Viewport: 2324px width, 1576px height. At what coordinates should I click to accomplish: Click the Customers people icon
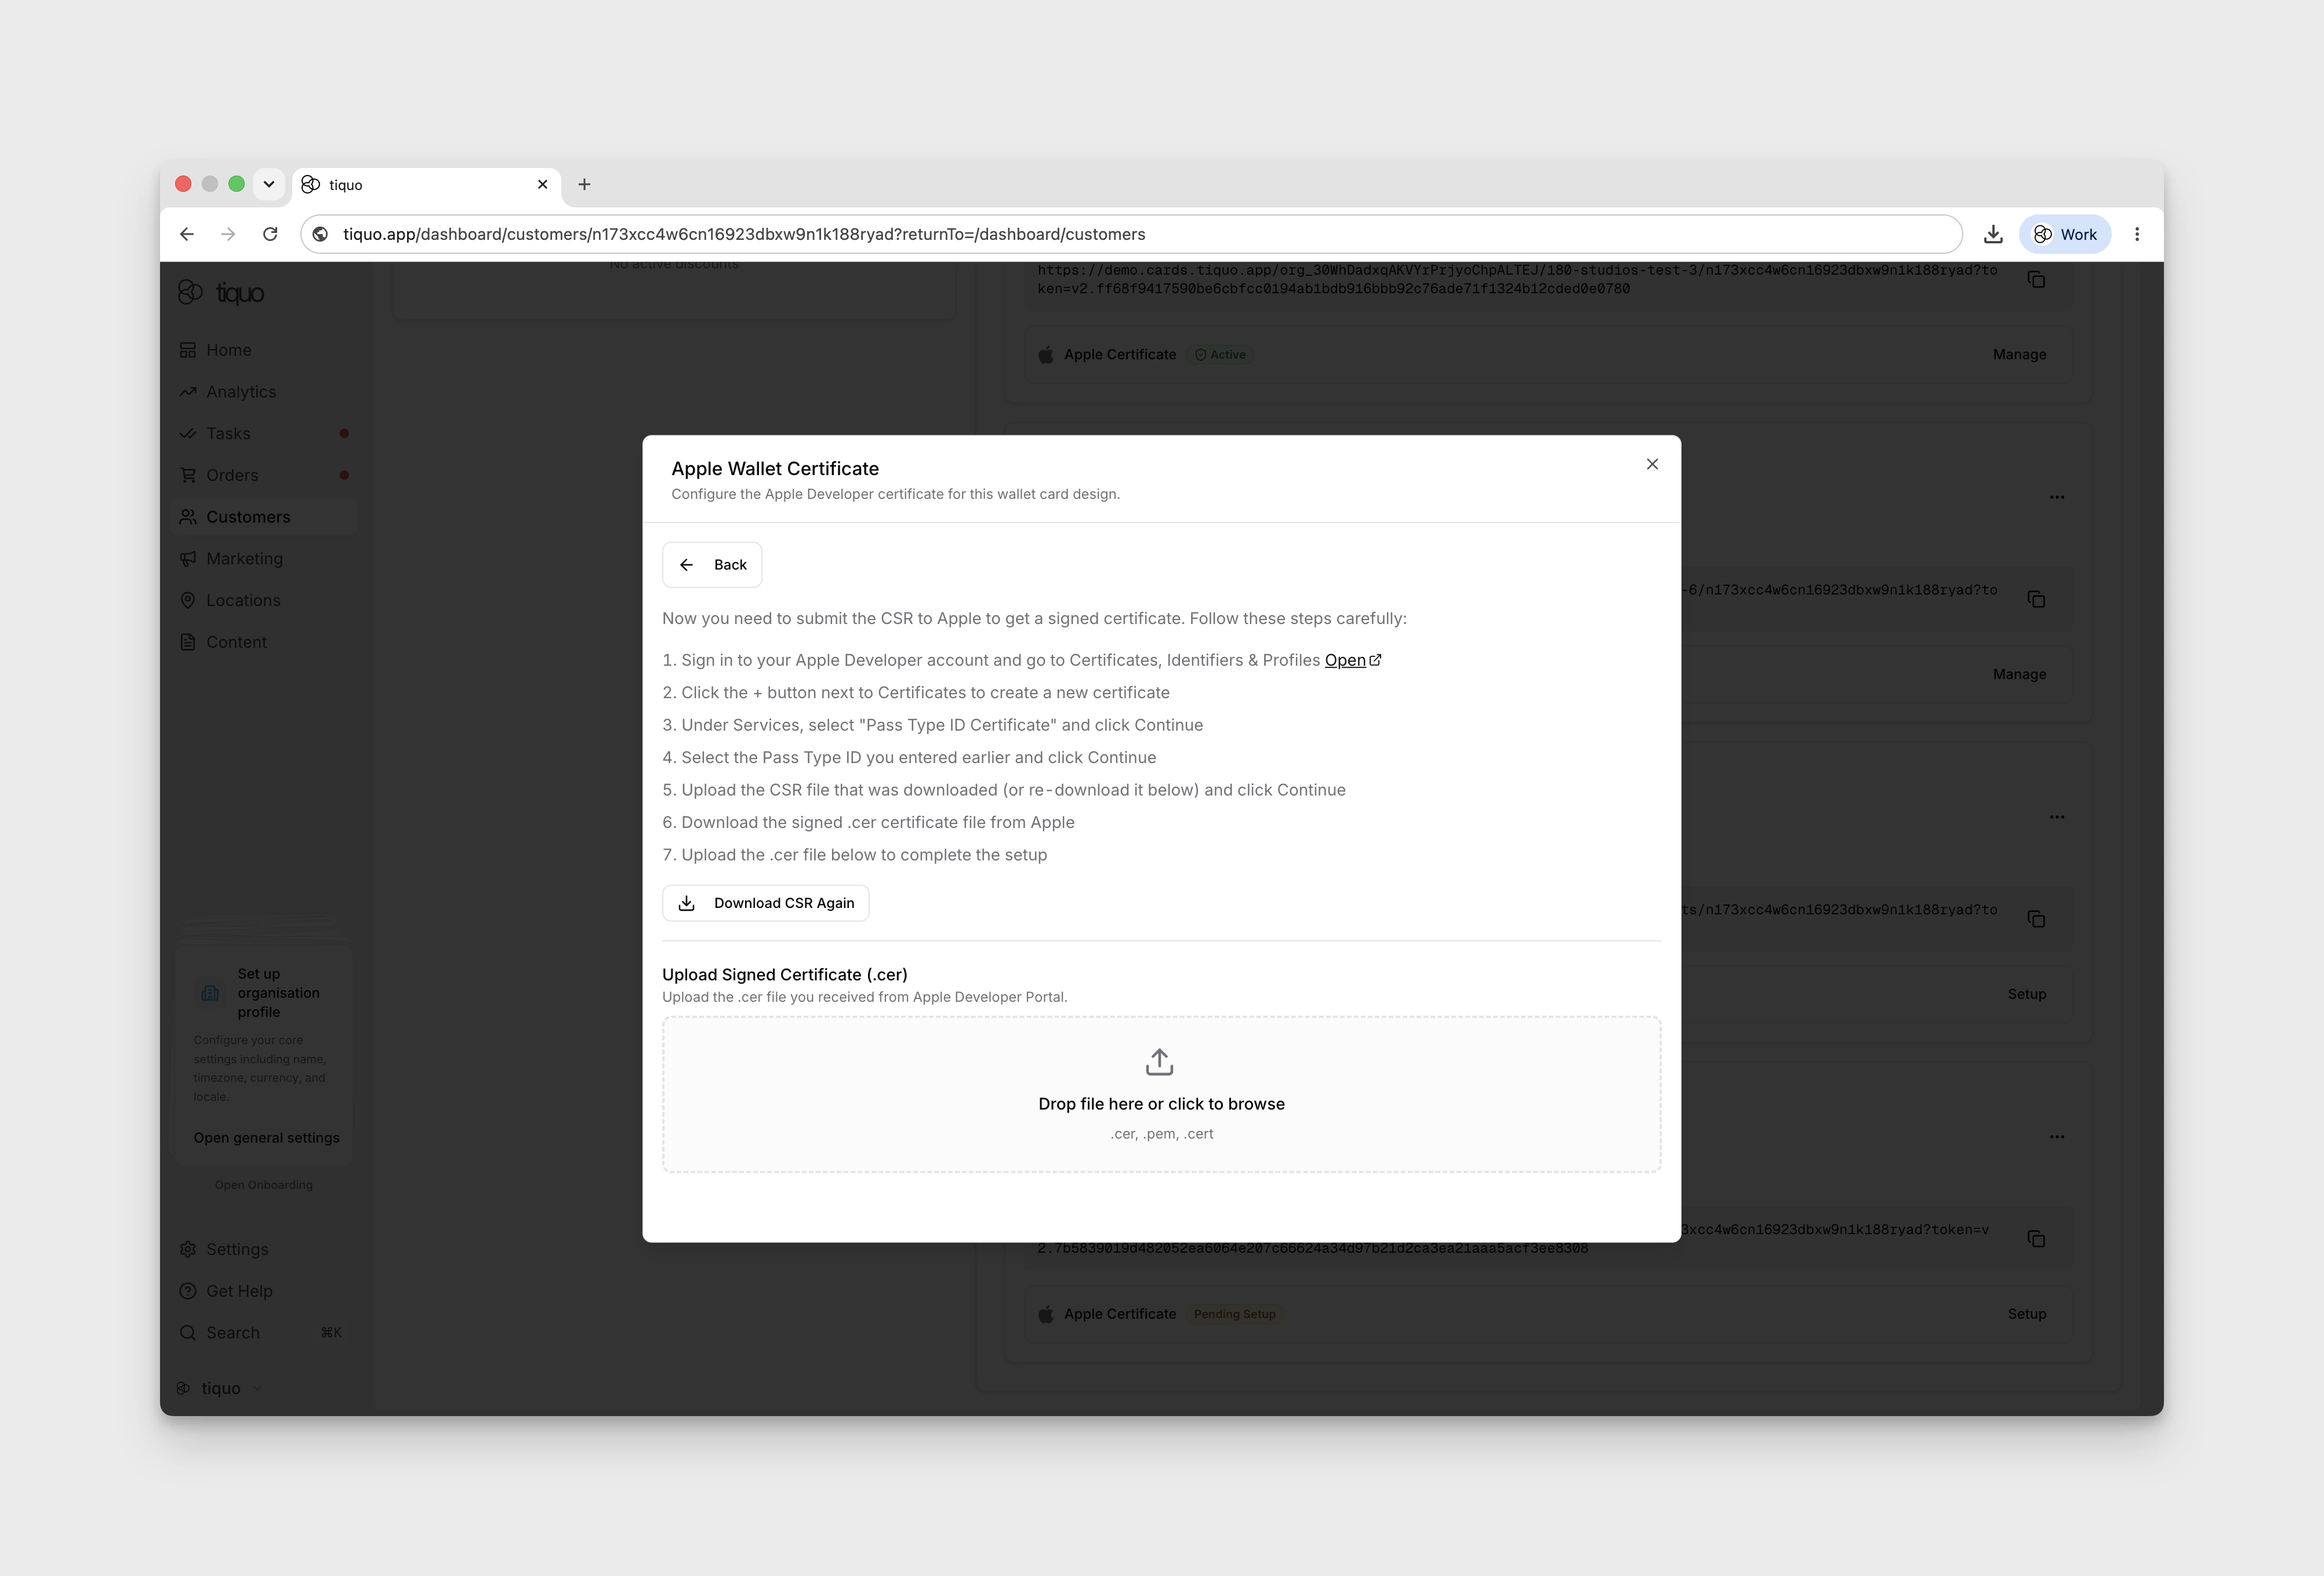point(187,517)
